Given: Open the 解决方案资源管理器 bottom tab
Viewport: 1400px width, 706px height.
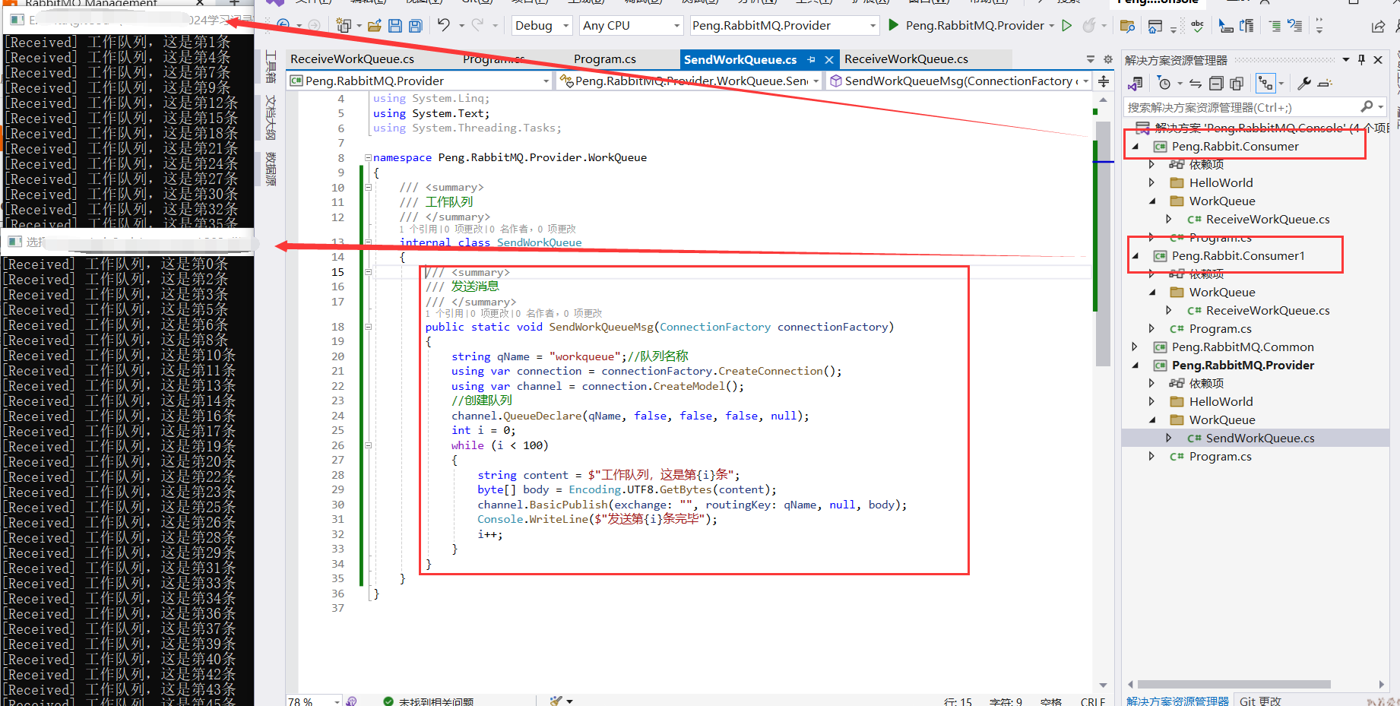Looking at the screenshot, I should (1177, 701).
